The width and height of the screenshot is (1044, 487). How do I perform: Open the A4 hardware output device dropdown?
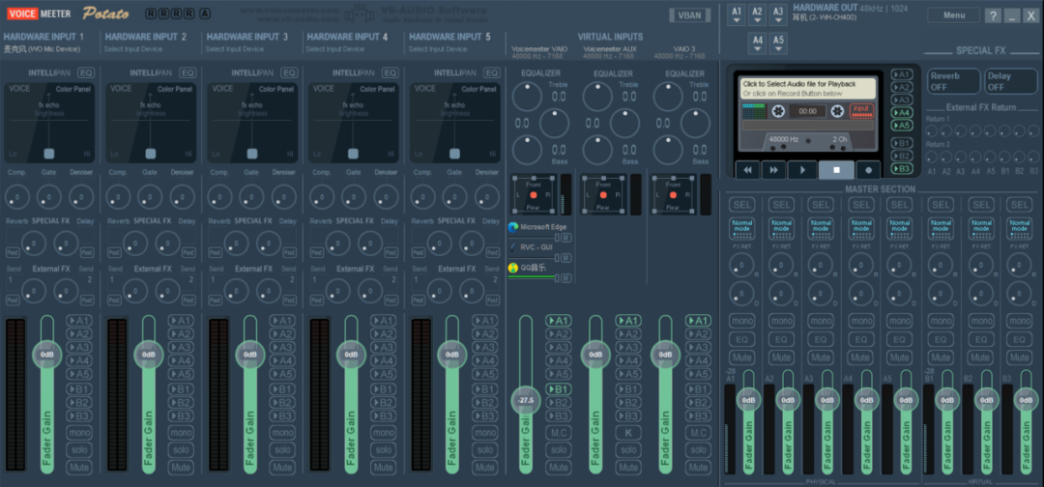[x=757, y=43]
